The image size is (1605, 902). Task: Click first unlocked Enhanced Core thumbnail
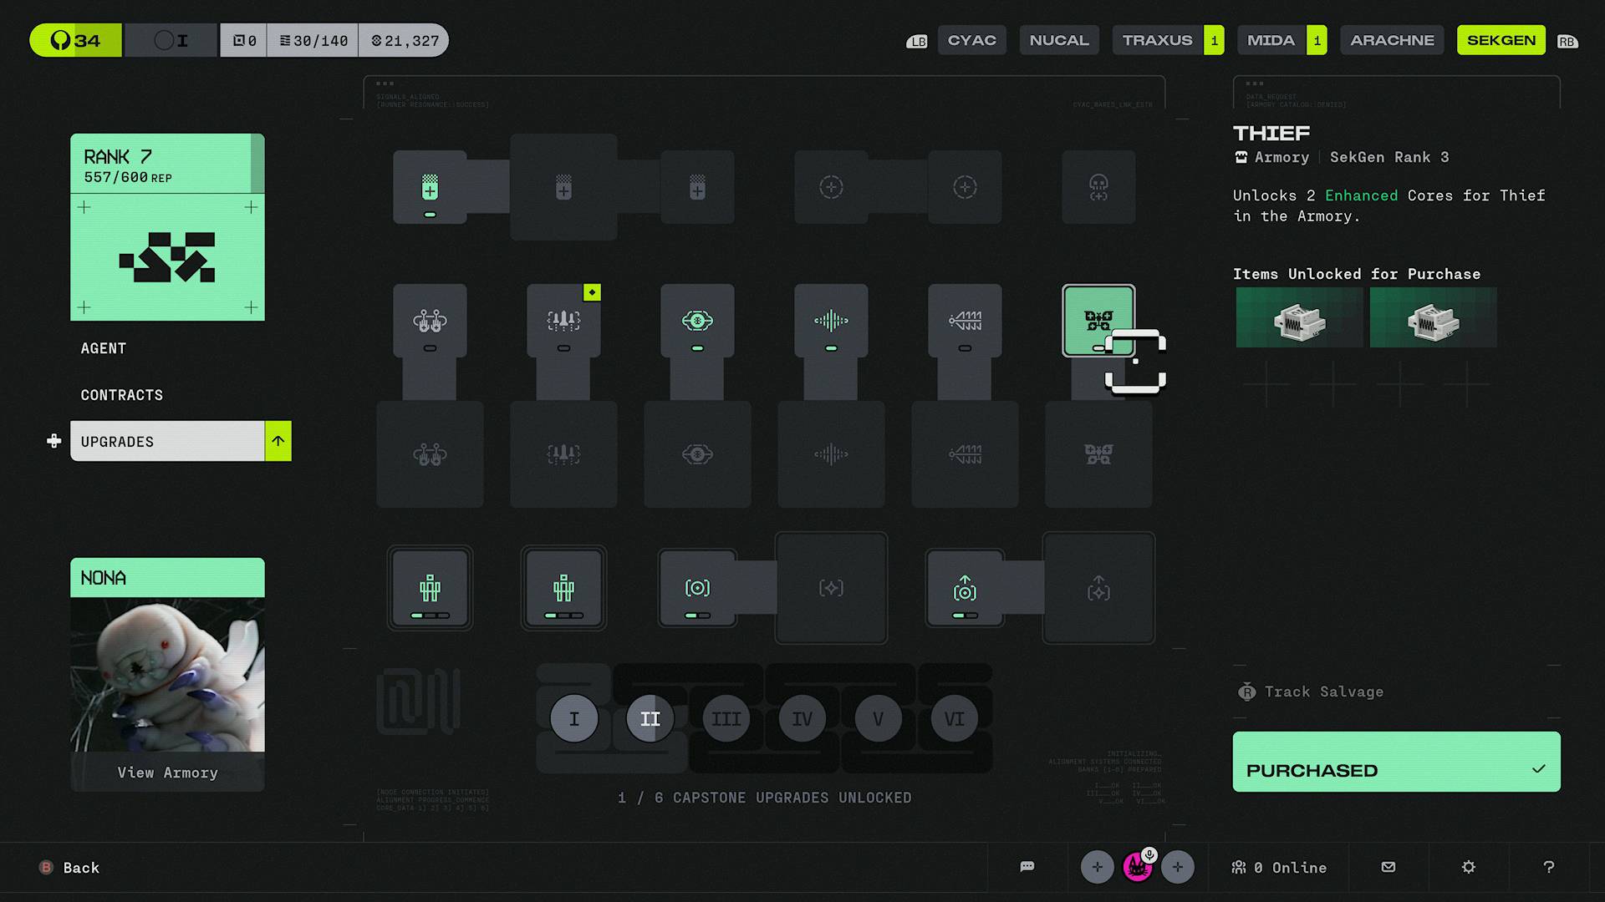coord(1299,317)
